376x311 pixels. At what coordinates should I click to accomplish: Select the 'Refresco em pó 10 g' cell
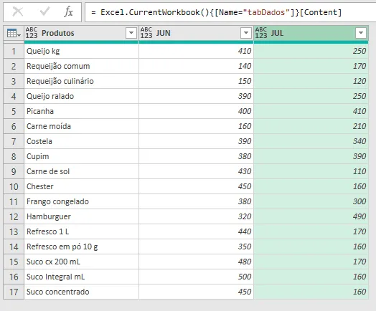tap(82, 247)
